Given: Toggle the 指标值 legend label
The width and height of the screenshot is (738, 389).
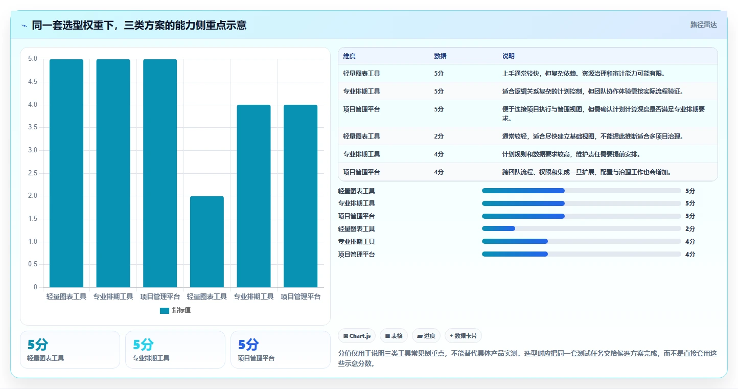Looking at the screenshot, I should click(181, 310).
